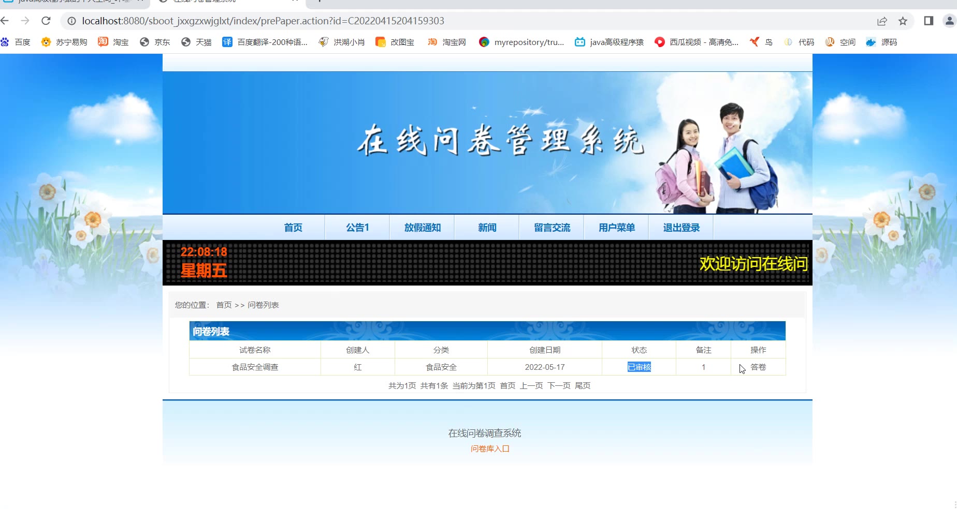957x509 pixels.
Task: Click 上一页 pagination link
Action: tap(531, 386)
